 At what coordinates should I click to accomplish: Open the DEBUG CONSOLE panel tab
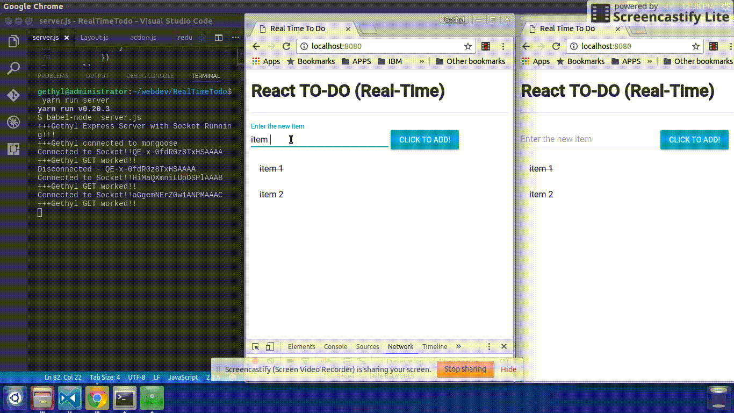[x=150, y=76]
